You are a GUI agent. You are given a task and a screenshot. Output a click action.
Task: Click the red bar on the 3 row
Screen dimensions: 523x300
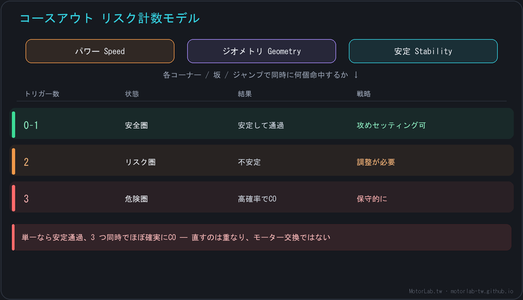13,199
